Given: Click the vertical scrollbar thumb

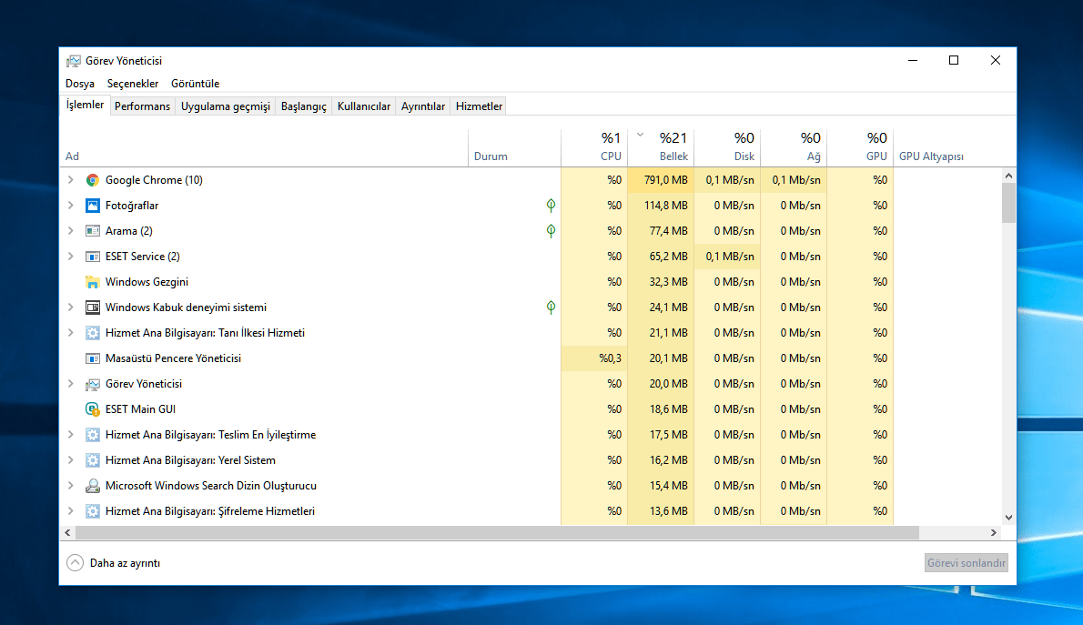Looking at the screenshot, I should (1008, 203).
